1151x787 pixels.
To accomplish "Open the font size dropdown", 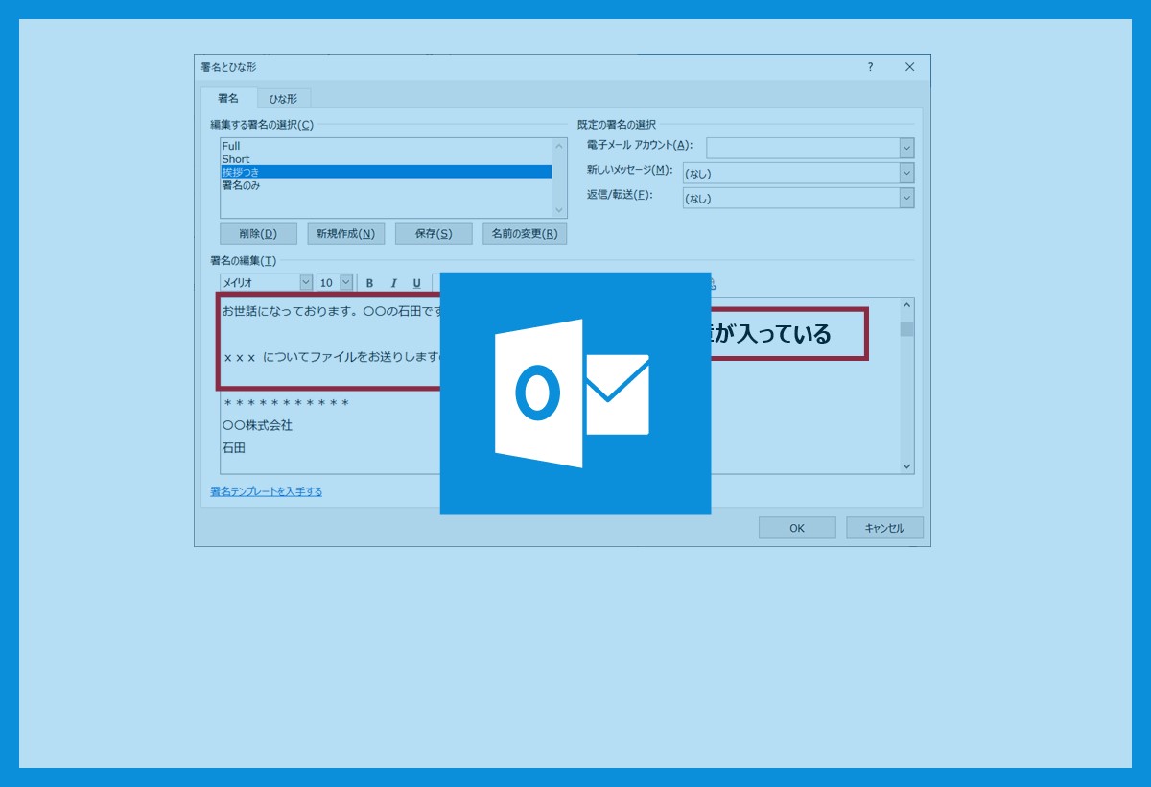I will click(x=345, y=283).
